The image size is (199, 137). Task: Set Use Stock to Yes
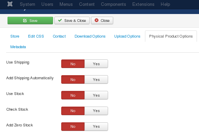click(96, 95)
